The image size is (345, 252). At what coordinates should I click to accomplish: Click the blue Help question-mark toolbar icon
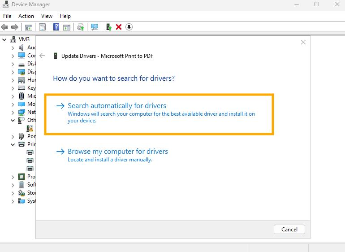[56, 27]
